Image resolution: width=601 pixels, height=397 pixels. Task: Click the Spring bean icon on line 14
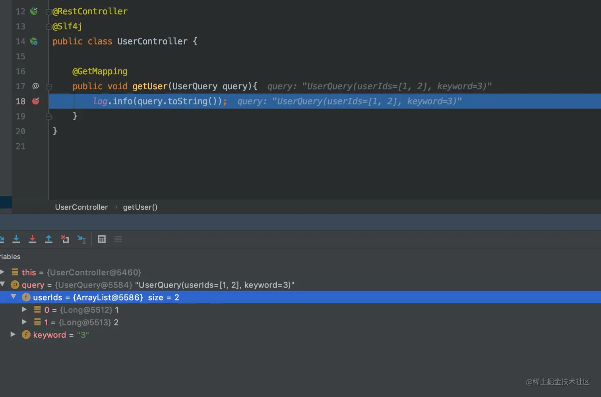34,41
